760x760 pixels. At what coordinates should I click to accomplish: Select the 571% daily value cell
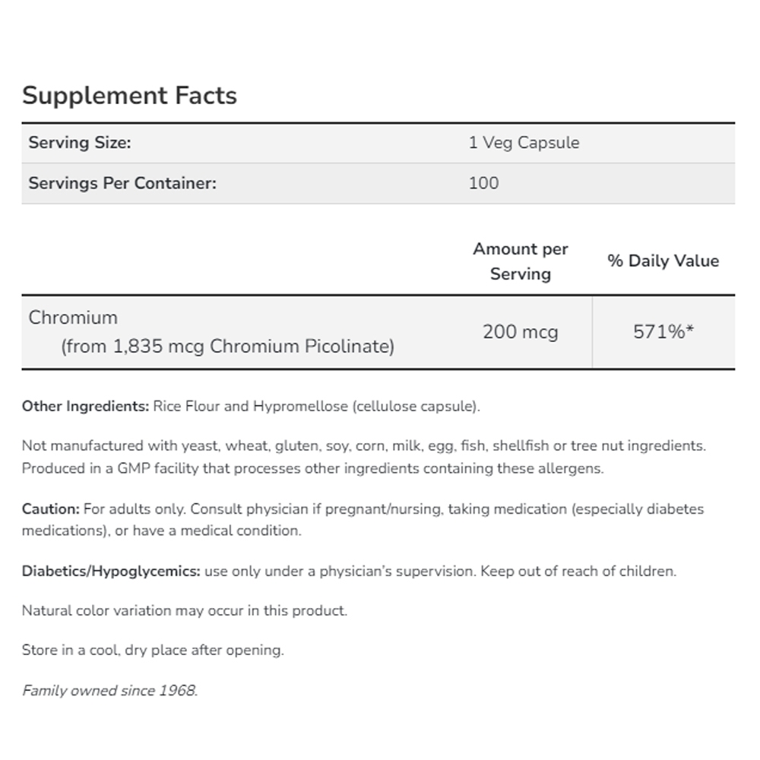[663, 332]
